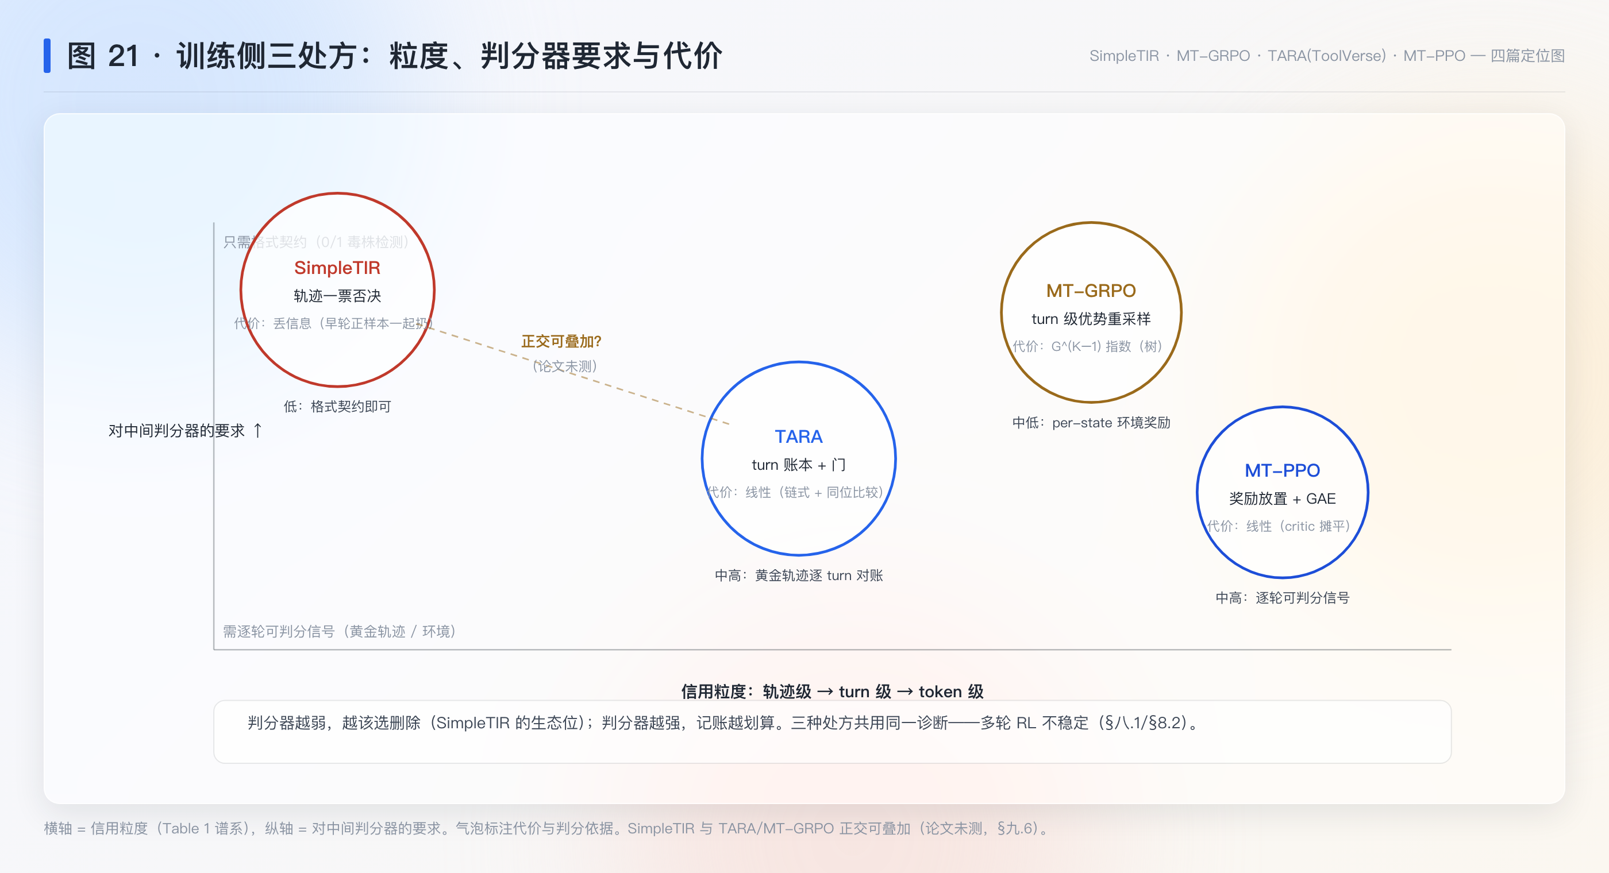
Task: Click the footnote starting '横轴 = 信用粒度'
Action: (548, 828)
